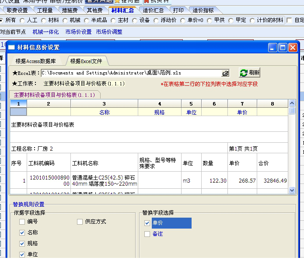Select the 计价的材料 radio button
Image resolution: width=304 pixels, height=268 pixels.
point(252,21)
